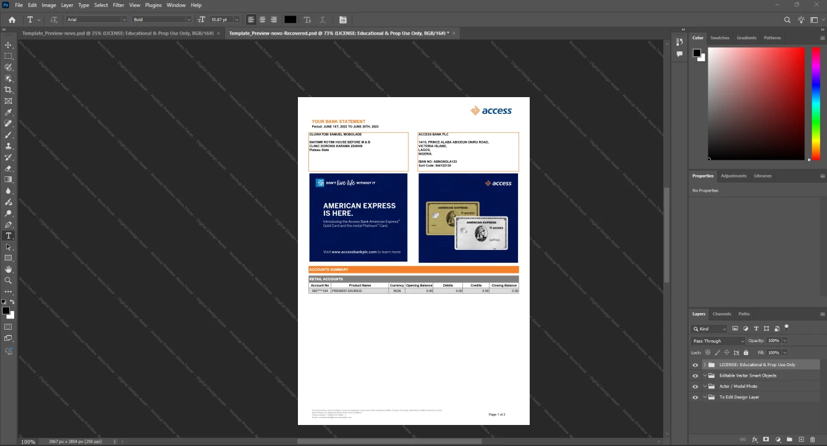
Task: Open the Pass Through blend mode dropdown
Action: click(x=718, y=341)
